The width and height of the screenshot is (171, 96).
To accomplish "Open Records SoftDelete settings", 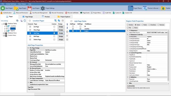I will tap(72, 13).
